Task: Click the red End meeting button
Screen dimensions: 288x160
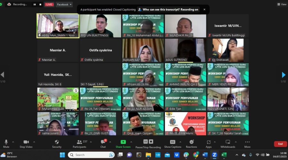Action: pos(280,144)
